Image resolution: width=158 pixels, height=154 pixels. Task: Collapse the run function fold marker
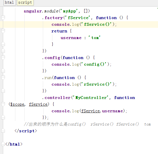pos(3,78)
